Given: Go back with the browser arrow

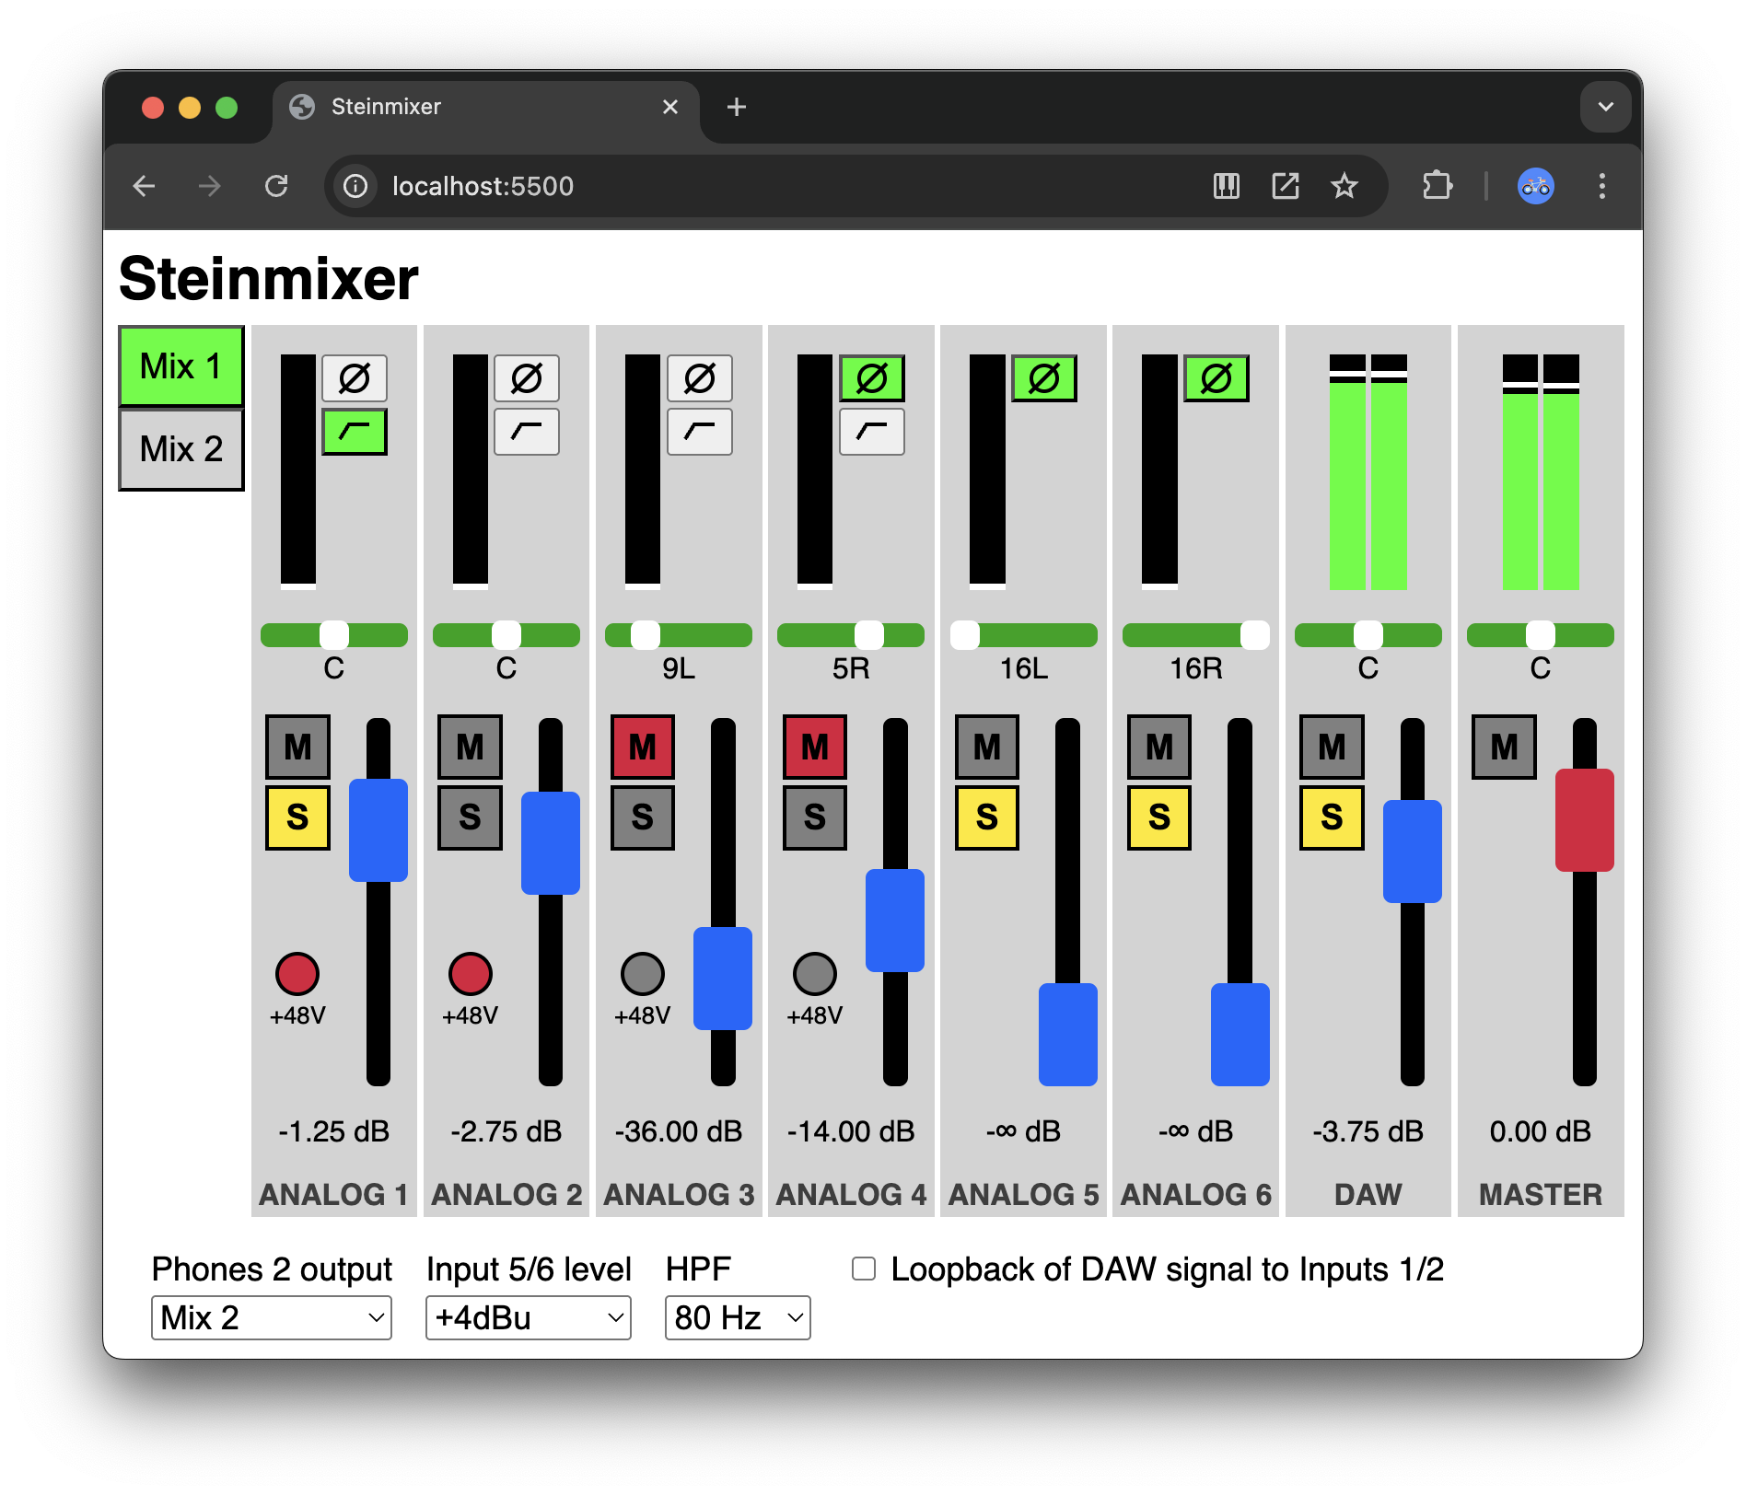Looking at the screenshot, I should [x=145, y=186].
